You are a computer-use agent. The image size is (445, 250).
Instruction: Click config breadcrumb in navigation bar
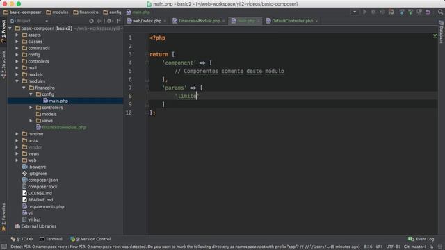click(x=113, y=12)
